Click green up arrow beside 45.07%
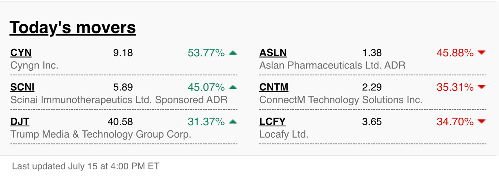 [233, 87]
